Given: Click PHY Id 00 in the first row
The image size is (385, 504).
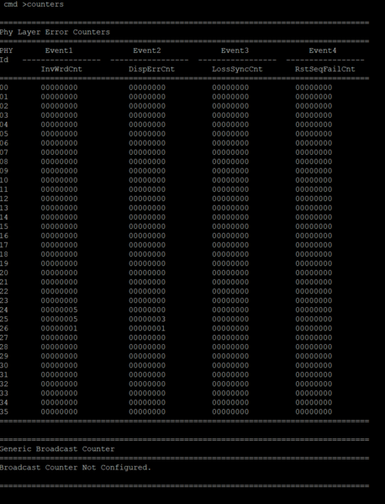Looking at the screenshot, I should click(x=4, y=88).
